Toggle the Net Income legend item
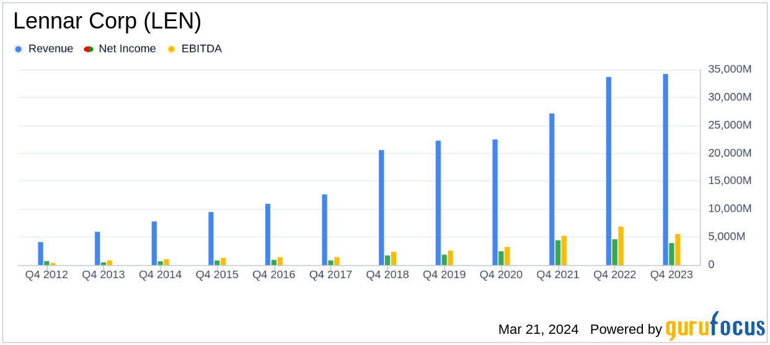Screen dimensions: 770x345 pos(120,49)
